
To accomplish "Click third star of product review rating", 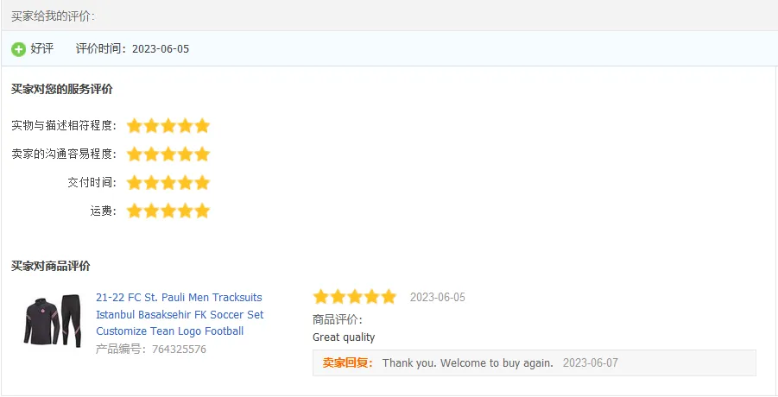I will (x=355, y=298).
